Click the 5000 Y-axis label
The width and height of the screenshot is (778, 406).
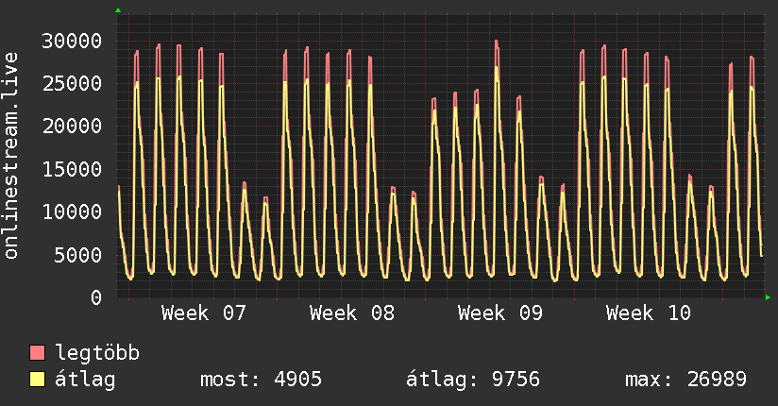[79, 255]
